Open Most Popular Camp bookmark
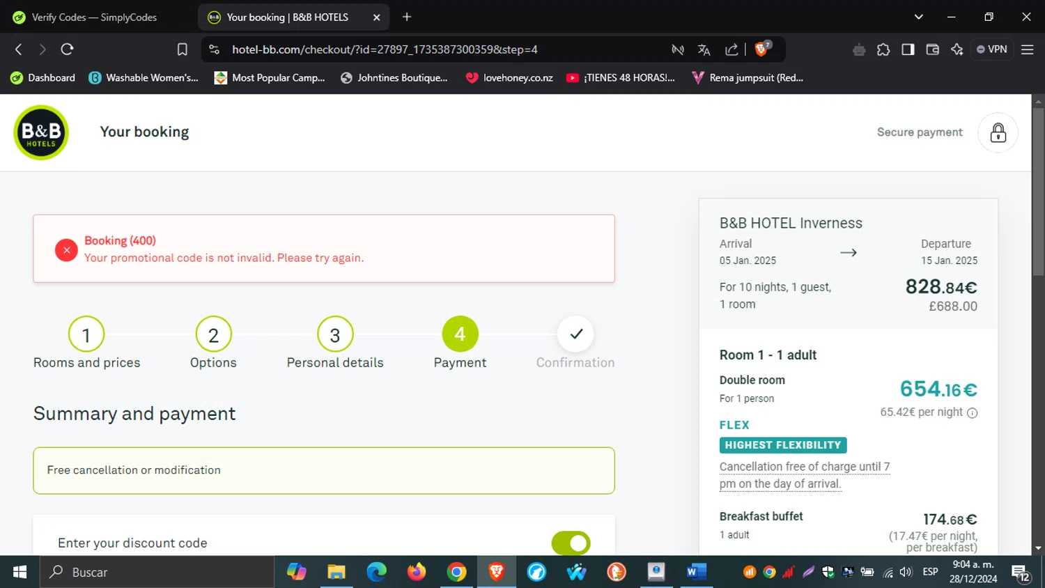This screenshot has width=1045, height=588. pyautogui.click(x=270, y=78)
